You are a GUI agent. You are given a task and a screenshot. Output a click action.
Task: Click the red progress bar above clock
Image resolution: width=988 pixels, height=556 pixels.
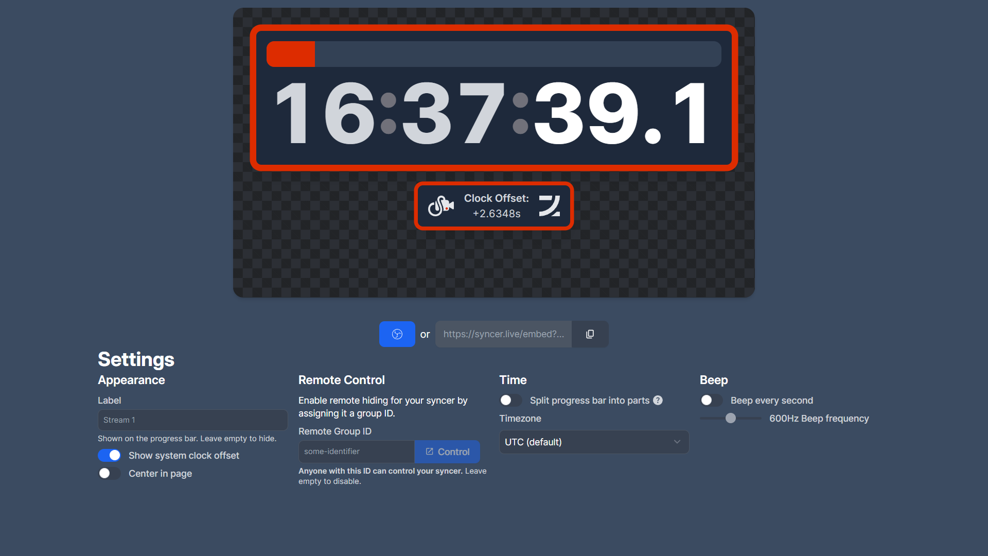(291, 54)
